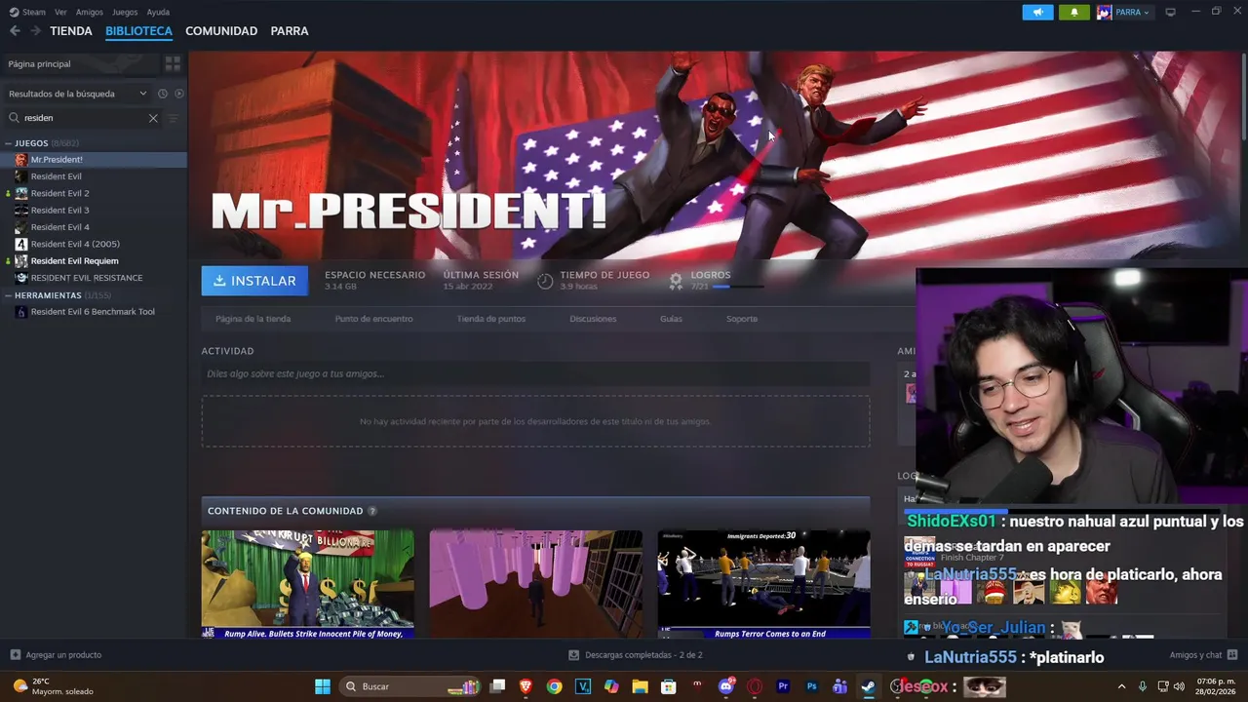Open the PARRA profile tab
This screenshot has width=1248, height=702.
tap(290, 31)
